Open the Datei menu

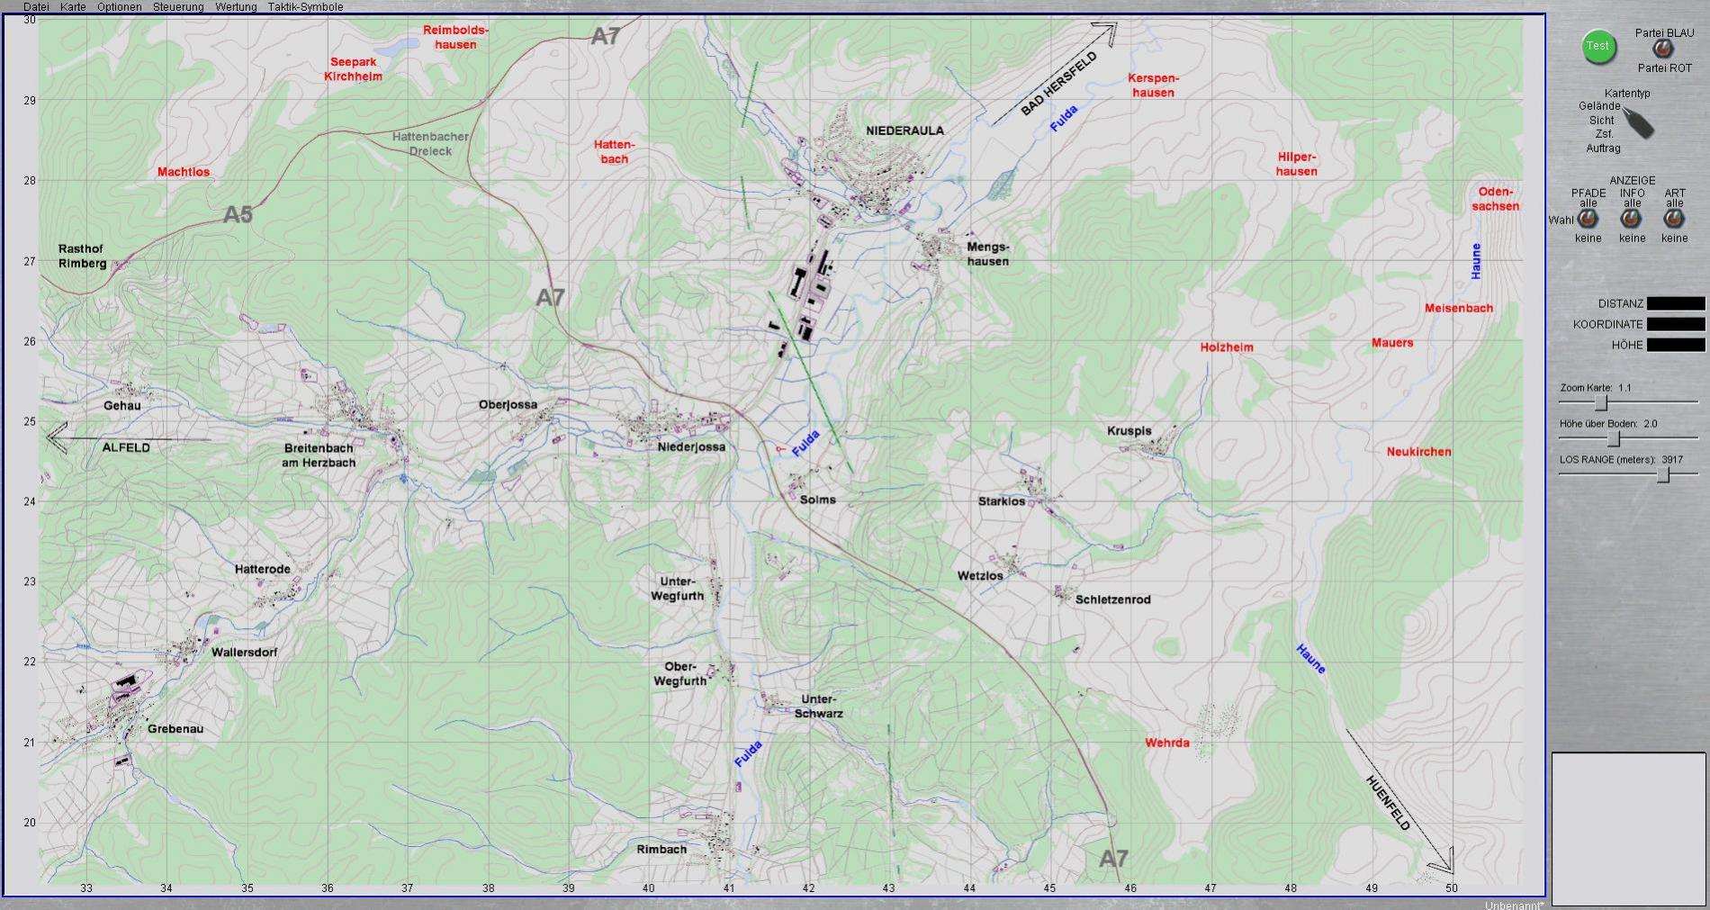point(36,7)
